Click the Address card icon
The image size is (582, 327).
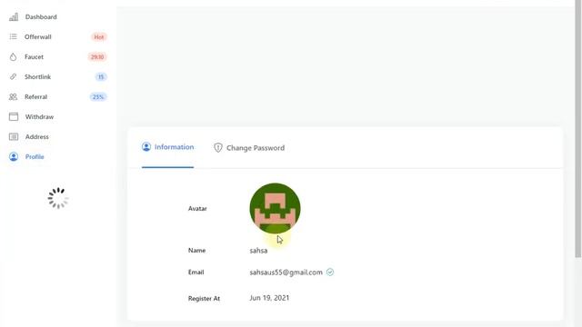[x=14, y=137]
